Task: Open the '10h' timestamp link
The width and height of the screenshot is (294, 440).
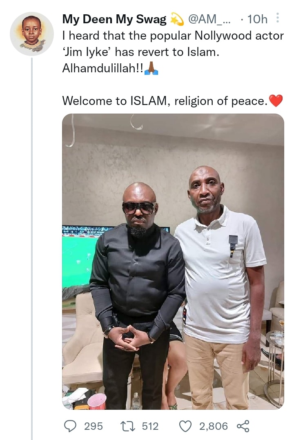Action: click(x=257, y=19)
